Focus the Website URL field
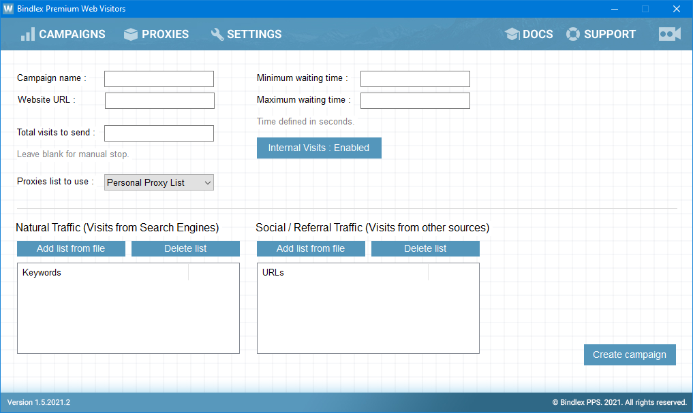Viewport: 693px width, 413px height. tap(159, 101)
